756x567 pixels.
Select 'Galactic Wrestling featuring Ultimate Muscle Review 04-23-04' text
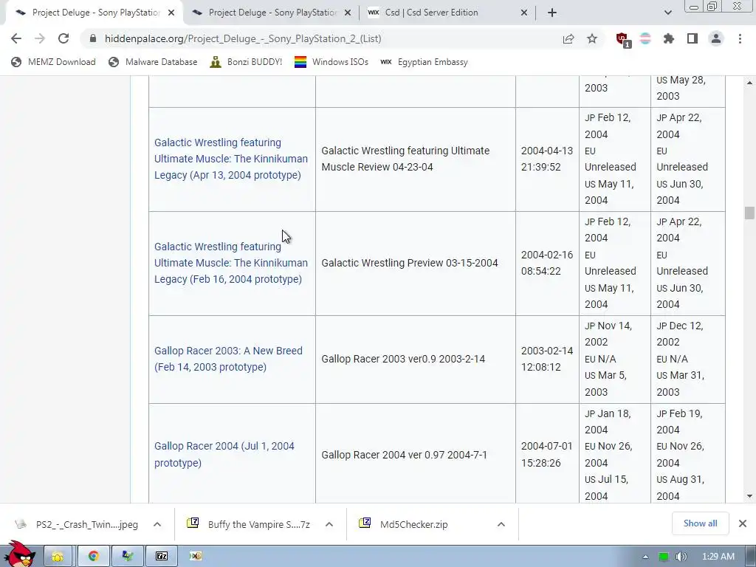[405, 159]
